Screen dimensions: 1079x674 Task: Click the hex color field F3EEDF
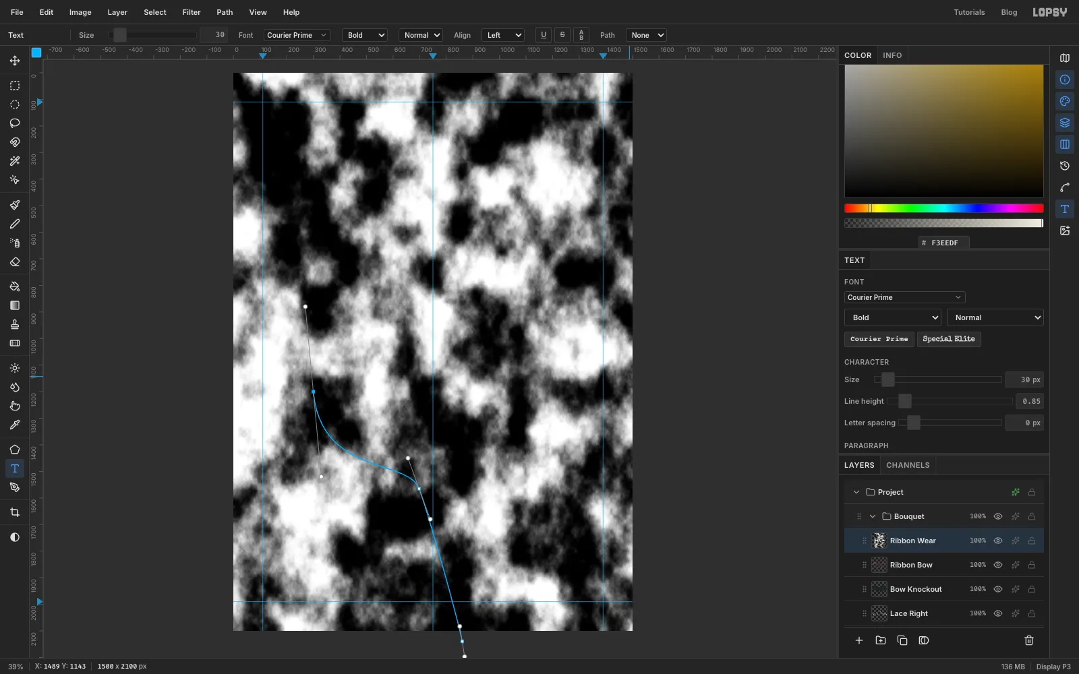pyautogui.click(x=944, y=243)
